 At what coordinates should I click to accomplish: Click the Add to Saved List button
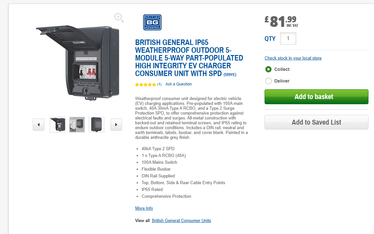click(316, 122)
